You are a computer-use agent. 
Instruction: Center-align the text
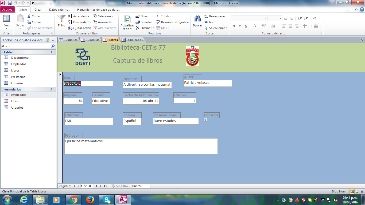[x=290, y=26]
